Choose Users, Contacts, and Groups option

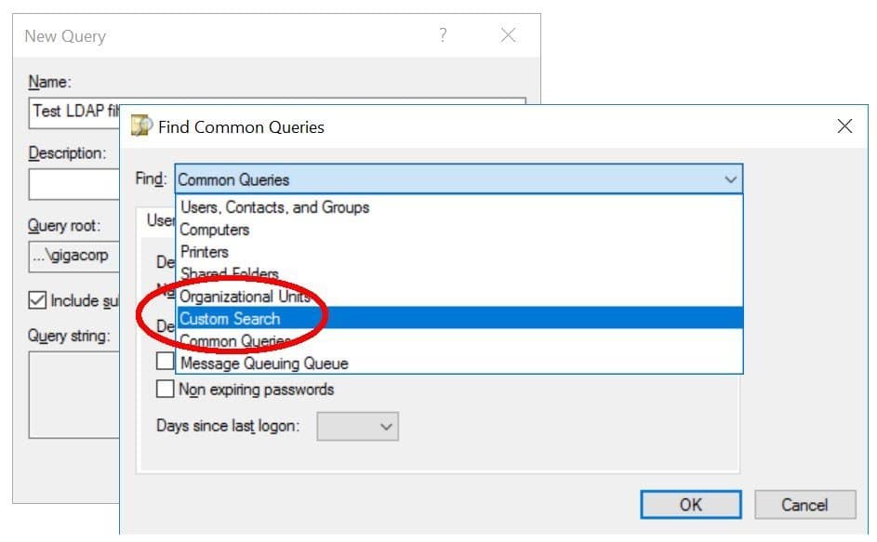(459, 207)
